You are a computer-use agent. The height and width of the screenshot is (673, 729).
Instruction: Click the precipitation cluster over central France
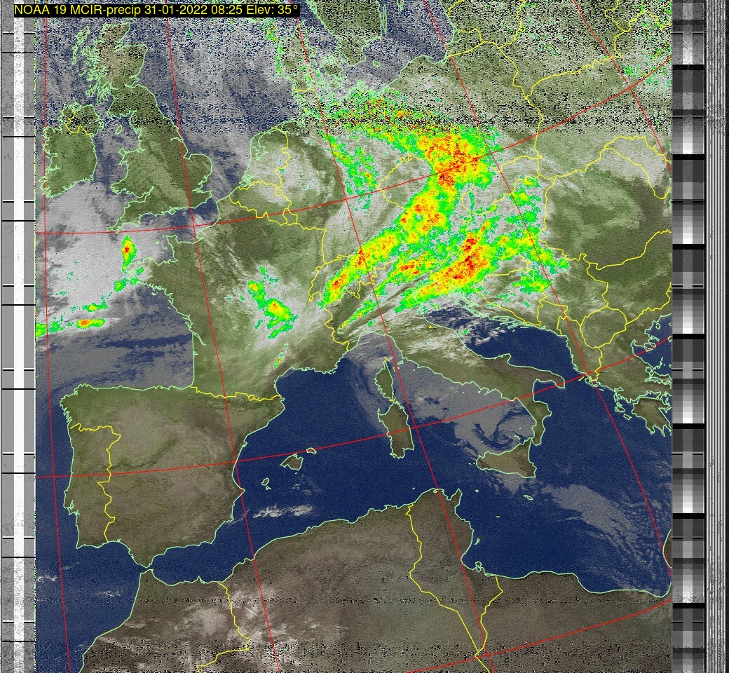tap(273, 306)
